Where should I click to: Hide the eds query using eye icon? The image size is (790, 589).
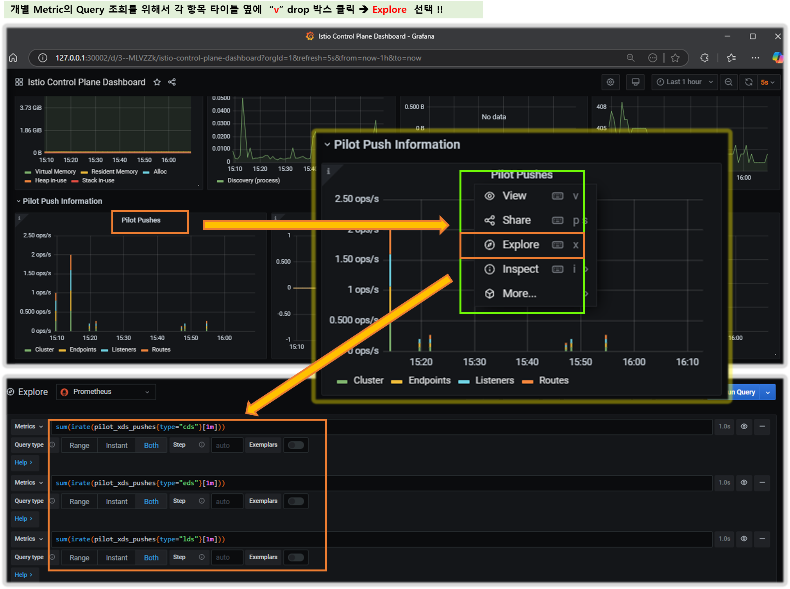click(x=744, y=483)
